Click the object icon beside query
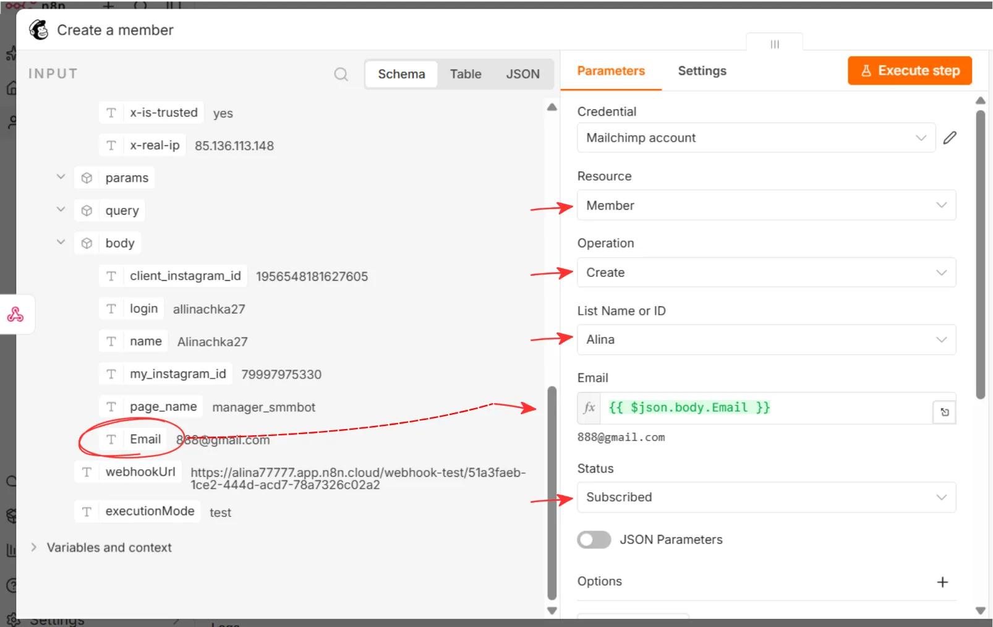The height and width of the screenshot is (627, 993). pyautogui.click(x=87, y=210)
